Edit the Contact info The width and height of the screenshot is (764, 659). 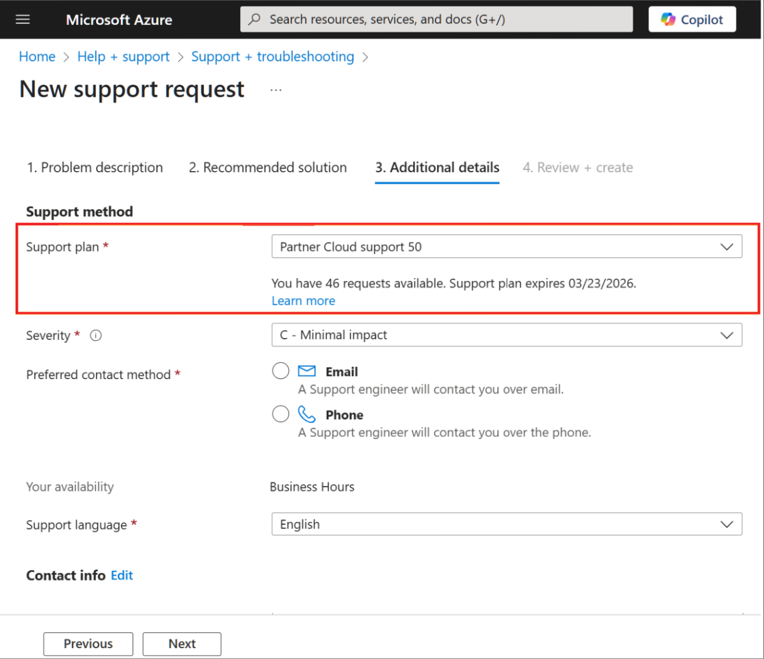[122, 576]
